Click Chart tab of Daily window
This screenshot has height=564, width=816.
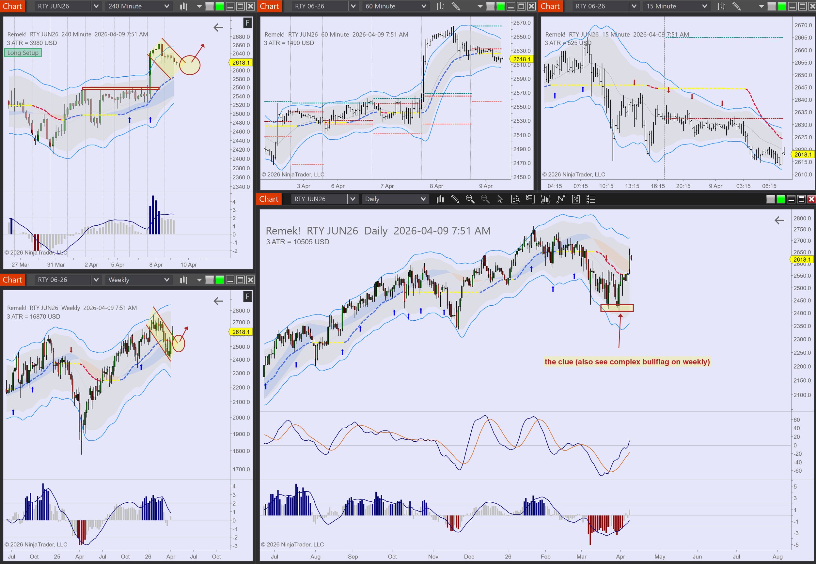pos(269,199)
